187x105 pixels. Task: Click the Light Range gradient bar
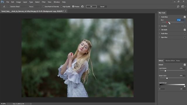(x=172, y=85)
